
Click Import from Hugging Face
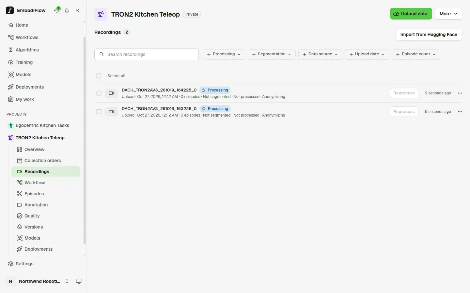coord(429,35)
